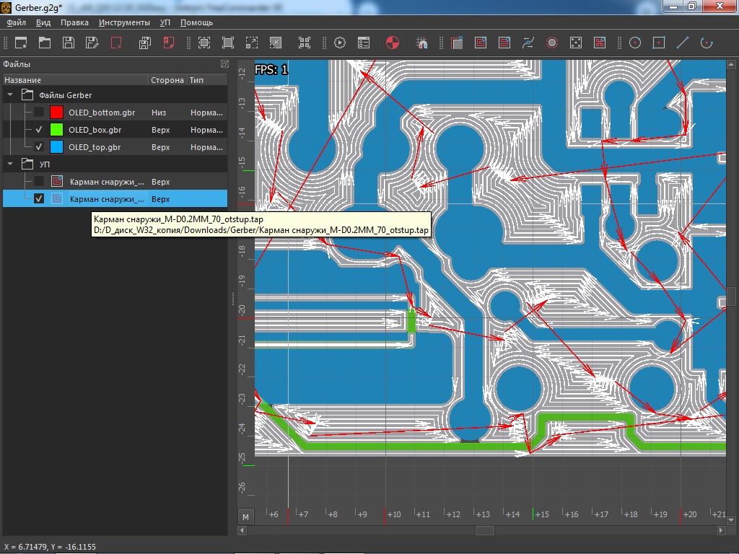Click the M button below the canvas
The width and height of the screenshot is (739, 554).
click(246, 516)
